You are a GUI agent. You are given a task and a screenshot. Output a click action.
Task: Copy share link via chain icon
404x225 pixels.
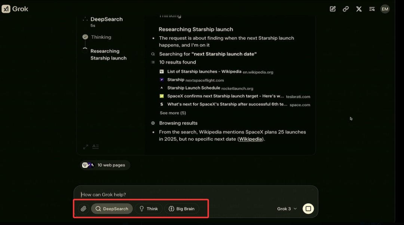tap(346, 9)
